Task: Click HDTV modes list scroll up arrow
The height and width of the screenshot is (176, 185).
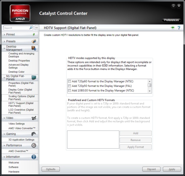Action: pyautogui.click(x=149, y=81)
